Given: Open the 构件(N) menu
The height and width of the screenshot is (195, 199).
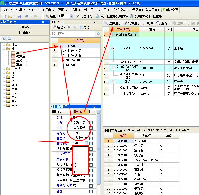Looking at the screenshot, I should coord(34,10).
